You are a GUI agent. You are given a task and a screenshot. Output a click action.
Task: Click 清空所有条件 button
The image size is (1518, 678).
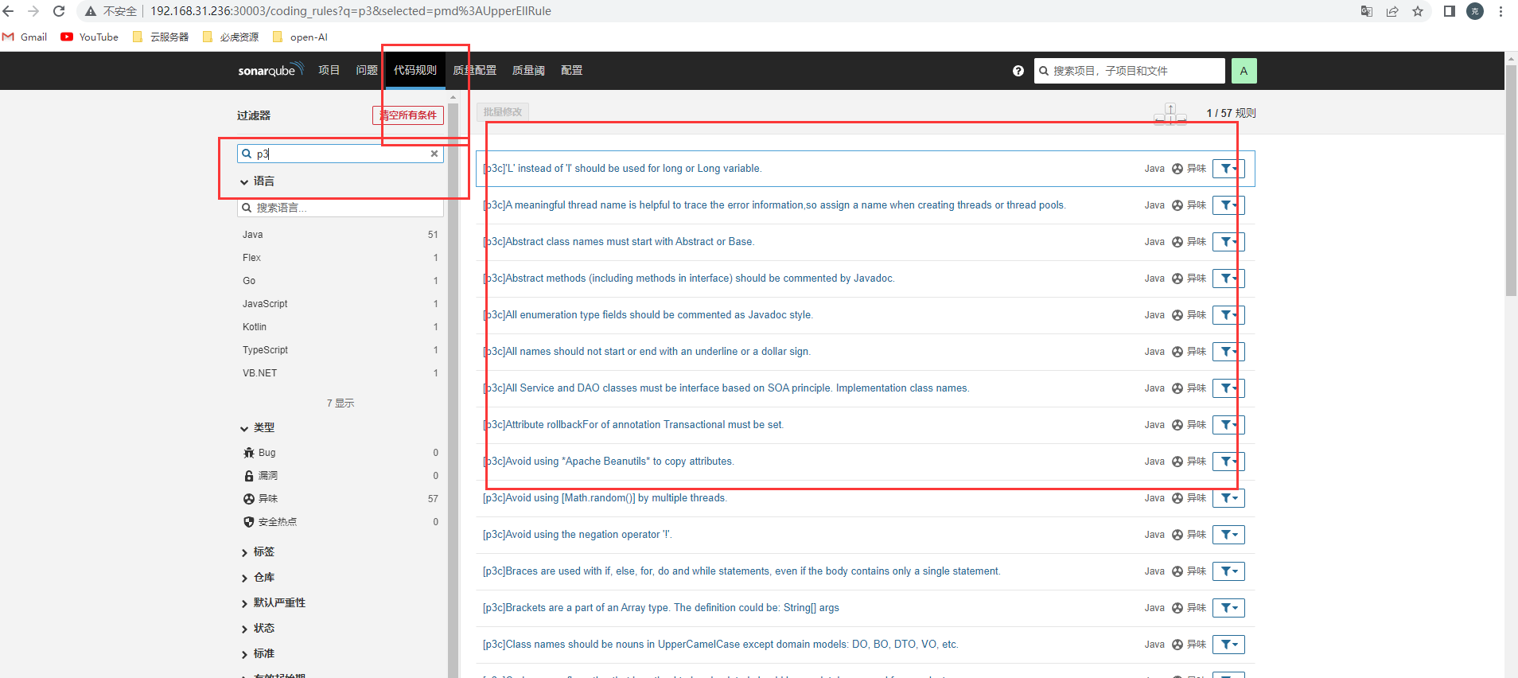pos(408,115)
